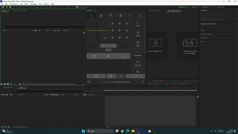Click the partially visible link tool icon
Viewport: 238px width, 134px height.
tap(138, 71)
